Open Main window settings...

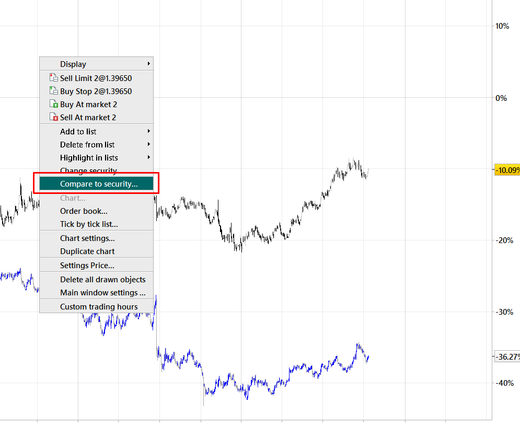(102, 293)
